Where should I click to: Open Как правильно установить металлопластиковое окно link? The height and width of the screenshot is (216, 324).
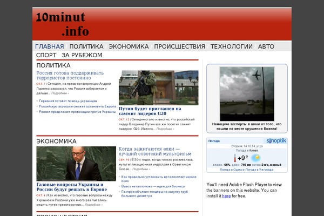(x=159, y=179)
